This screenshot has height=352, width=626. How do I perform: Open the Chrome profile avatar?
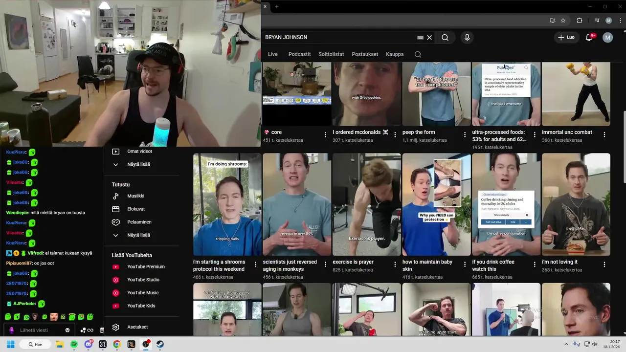click(x=608, y=21)
